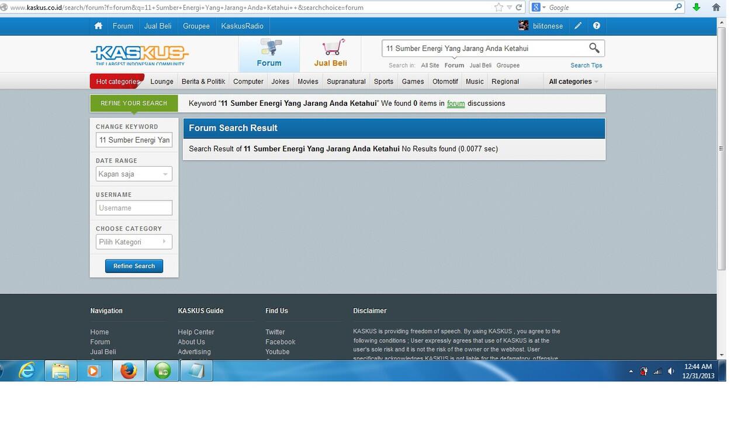Image resolution: width=748 pixels, height=421 pixels.
Task: Click the Username input field
Action: pos(134,208)
